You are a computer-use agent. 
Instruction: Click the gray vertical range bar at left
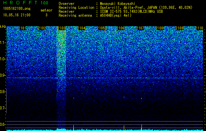click(x=6, y=101)
